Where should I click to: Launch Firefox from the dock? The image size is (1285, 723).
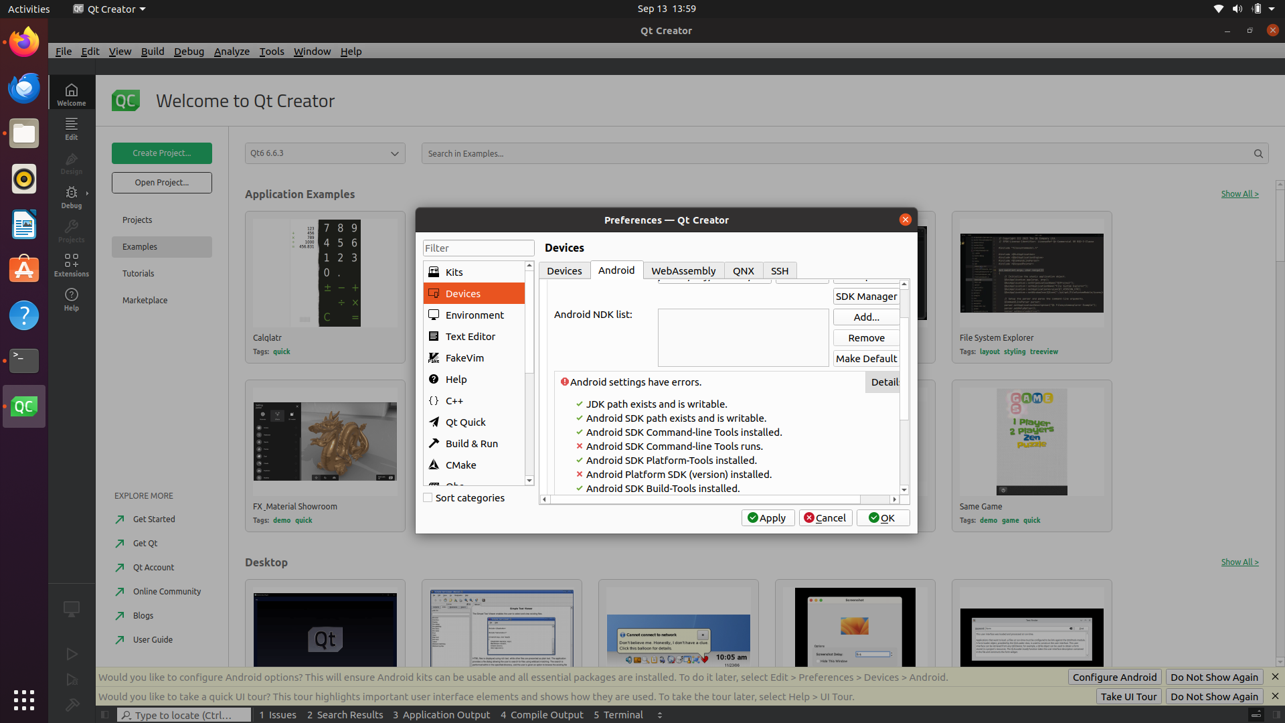pos(23,42)
